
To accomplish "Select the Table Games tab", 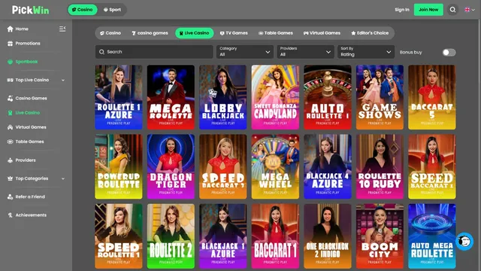I will tap(276, 33).
